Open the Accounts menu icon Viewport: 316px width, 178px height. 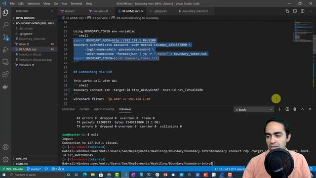pyautogui.click(x=5, y=147)
